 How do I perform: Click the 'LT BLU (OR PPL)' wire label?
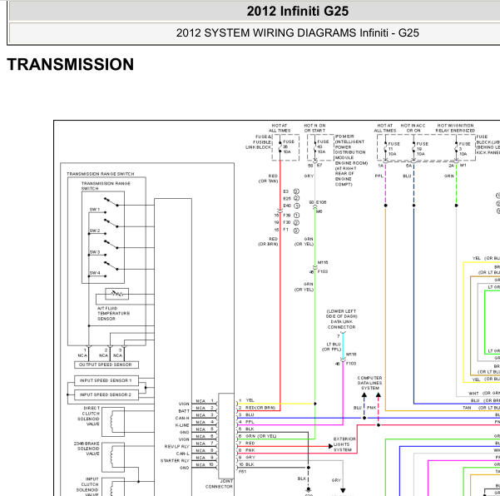(332, 347)
